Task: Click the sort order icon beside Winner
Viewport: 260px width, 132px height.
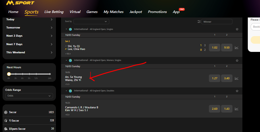Action: point(199,22)
